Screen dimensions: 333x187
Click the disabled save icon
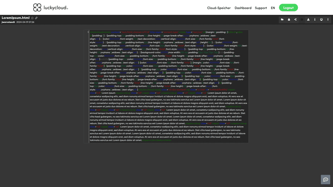[302, 19]
